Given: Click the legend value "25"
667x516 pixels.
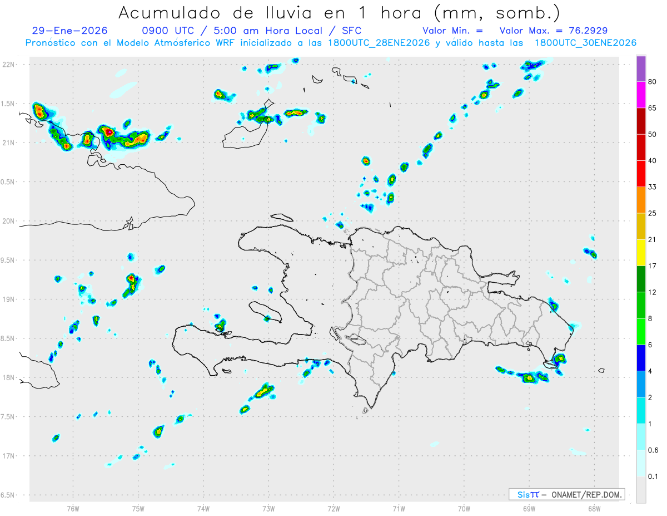Looking at the screenshot, I should click(x=653, y=213).
